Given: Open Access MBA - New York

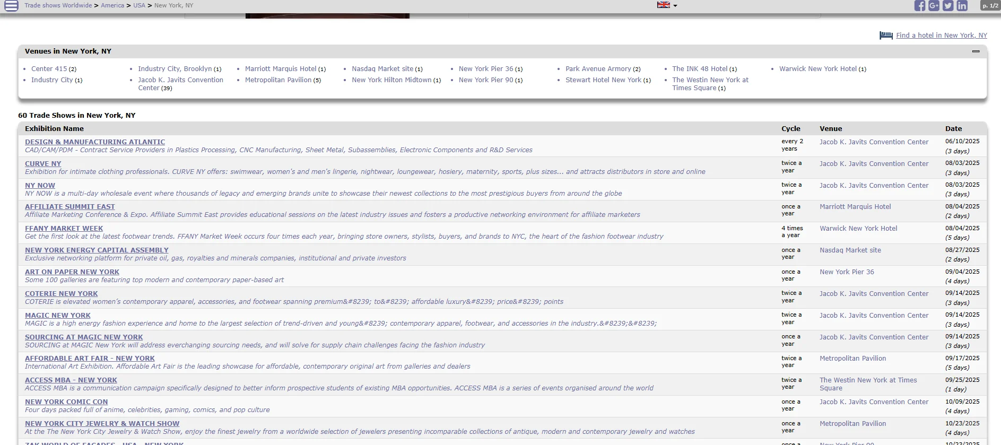Looking at the screenshot, I should (x=71, y=380).
